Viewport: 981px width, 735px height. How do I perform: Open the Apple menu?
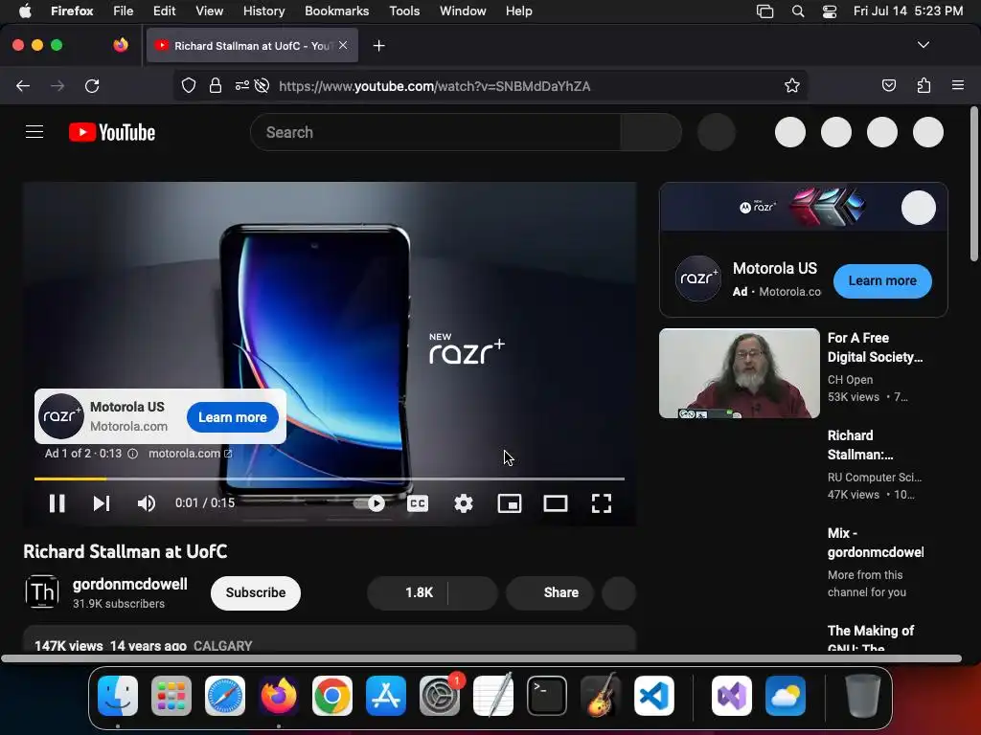(25, 11)
